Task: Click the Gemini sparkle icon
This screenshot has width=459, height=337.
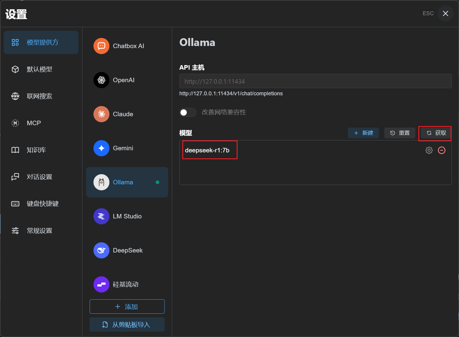Action: (101, 148)
